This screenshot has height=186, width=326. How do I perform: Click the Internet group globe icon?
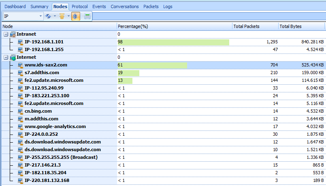(x=13, y=57)
